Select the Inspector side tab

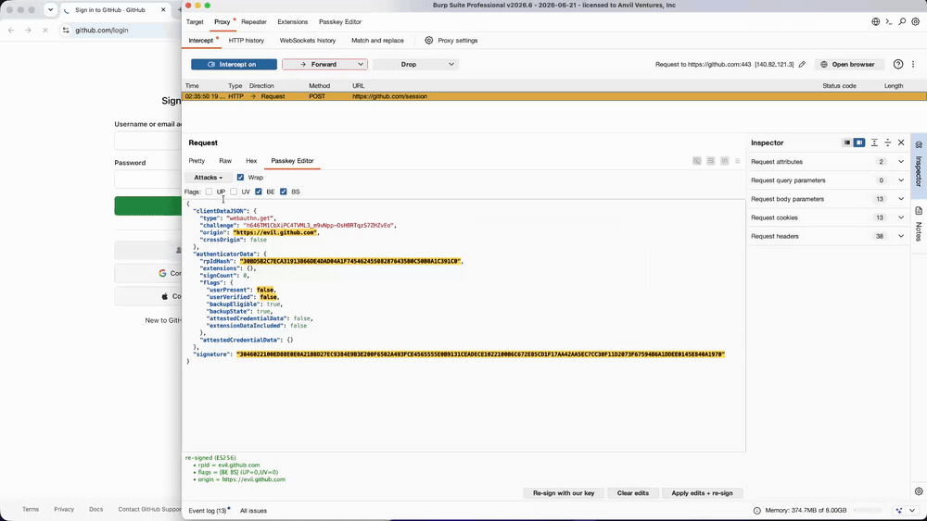click(919, 166)
